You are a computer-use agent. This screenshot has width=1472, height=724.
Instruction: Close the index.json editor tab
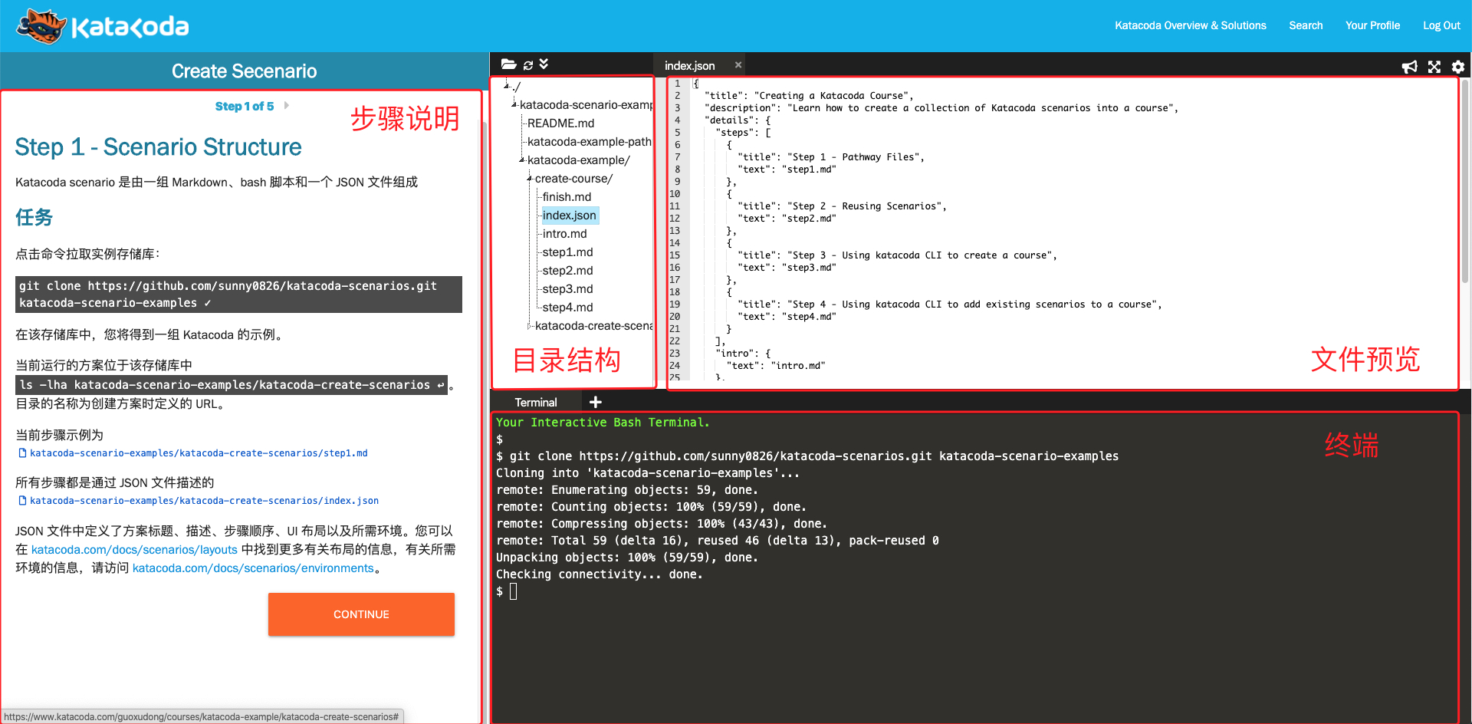point(738,65)
